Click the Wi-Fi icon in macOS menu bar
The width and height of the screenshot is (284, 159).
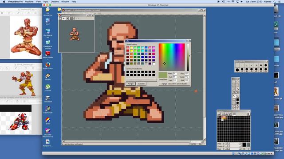coord(233,2)
